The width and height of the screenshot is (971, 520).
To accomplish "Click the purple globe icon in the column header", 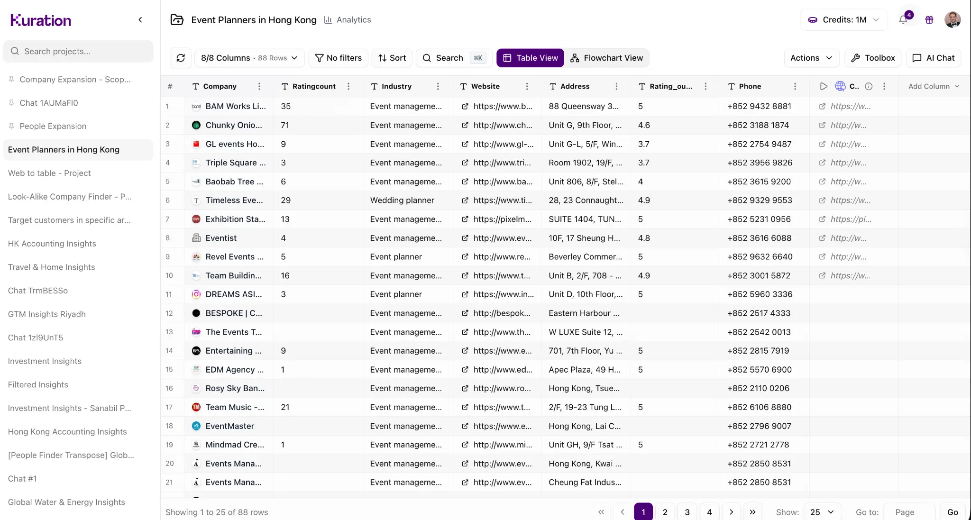I will click(x=840, y=86).
